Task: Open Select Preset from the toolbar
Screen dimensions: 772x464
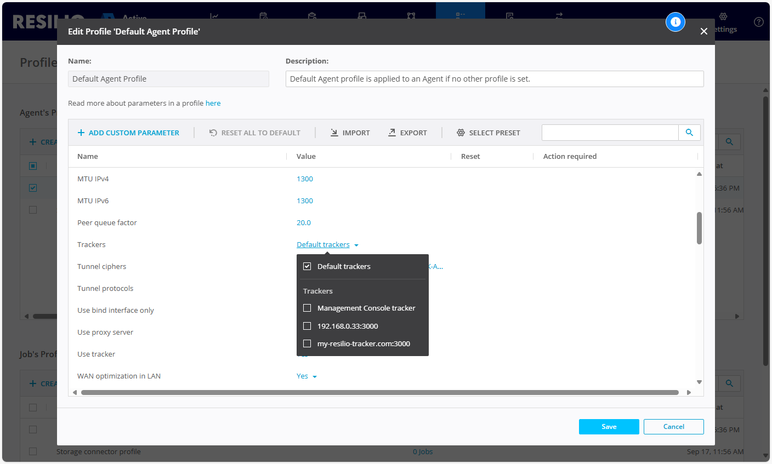Action: [489, 133]
